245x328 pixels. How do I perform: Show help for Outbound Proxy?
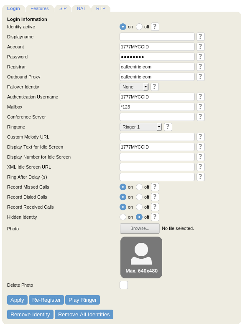tap(200, 77)
